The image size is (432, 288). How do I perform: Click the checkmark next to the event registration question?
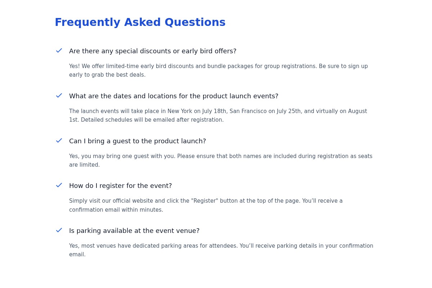click(59, 185)
